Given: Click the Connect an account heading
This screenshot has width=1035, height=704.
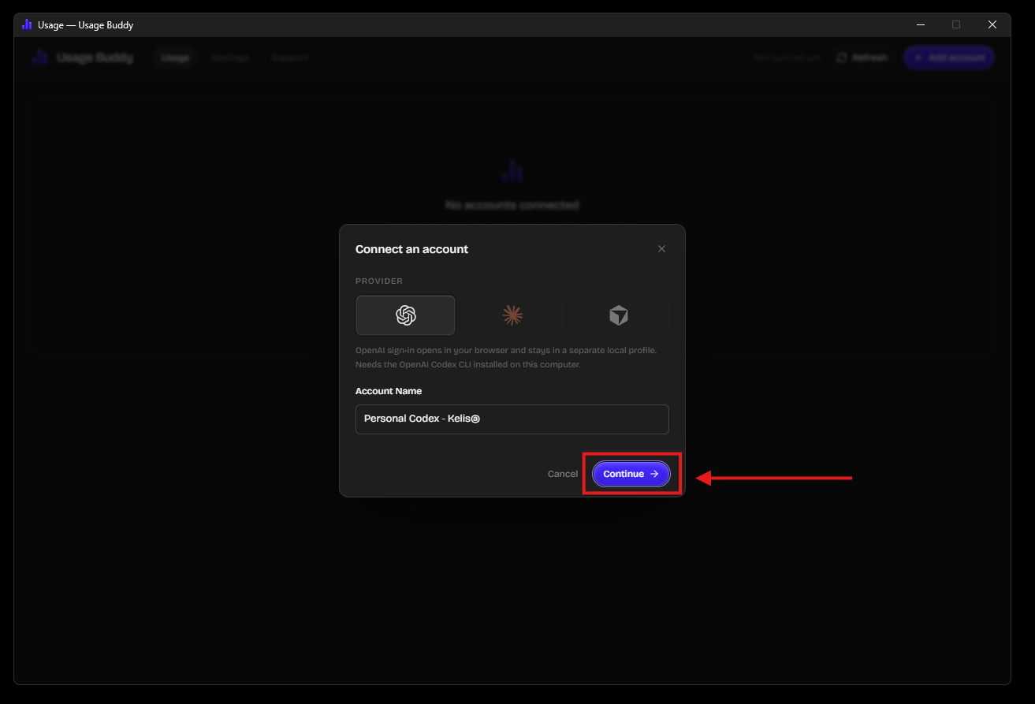Looking at the screenshot, I should click(x=411, y=249).
